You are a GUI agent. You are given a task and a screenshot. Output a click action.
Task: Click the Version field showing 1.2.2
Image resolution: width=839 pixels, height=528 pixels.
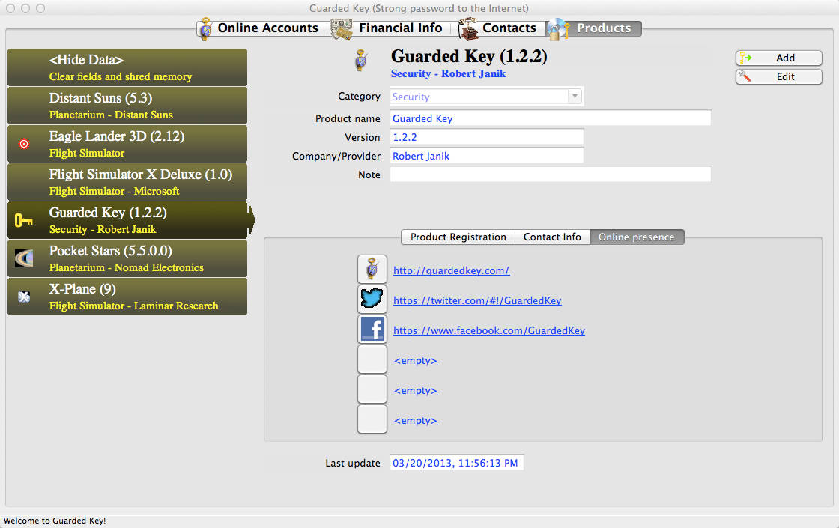(486, 137)
